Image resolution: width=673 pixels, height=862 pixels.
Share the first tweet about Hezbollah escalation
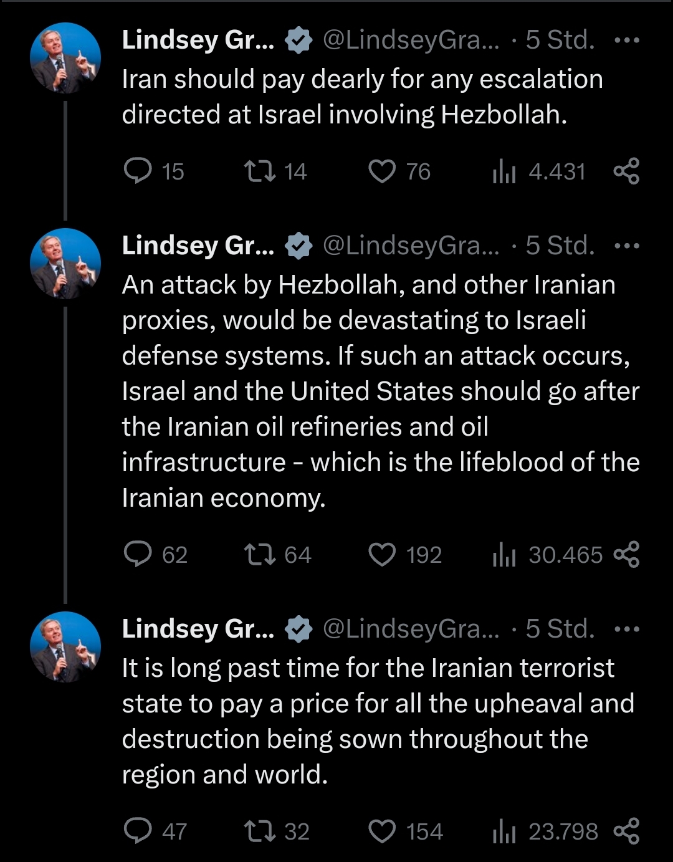click(x=626, y=171)
